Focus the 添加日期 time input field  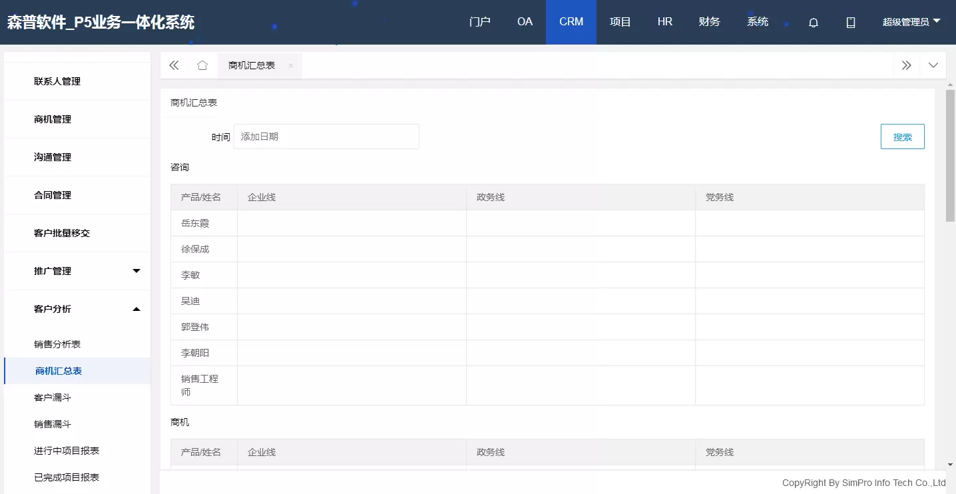click(x=326, y=136)
